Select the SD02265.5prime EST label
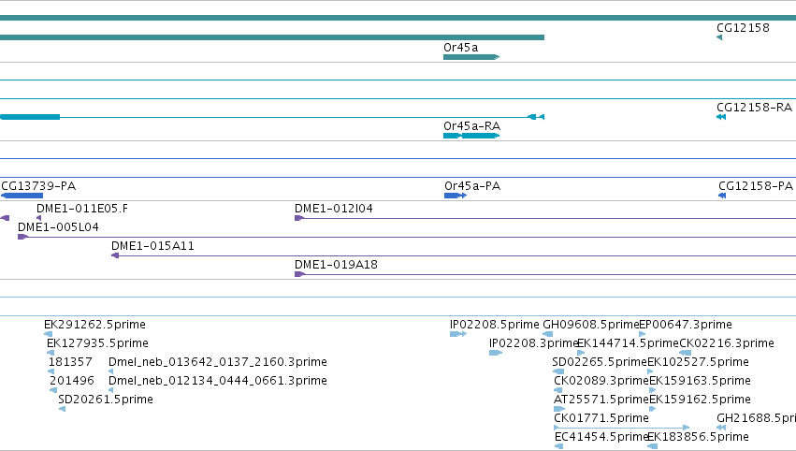796x451 pixels. click(x=600, y=362)
